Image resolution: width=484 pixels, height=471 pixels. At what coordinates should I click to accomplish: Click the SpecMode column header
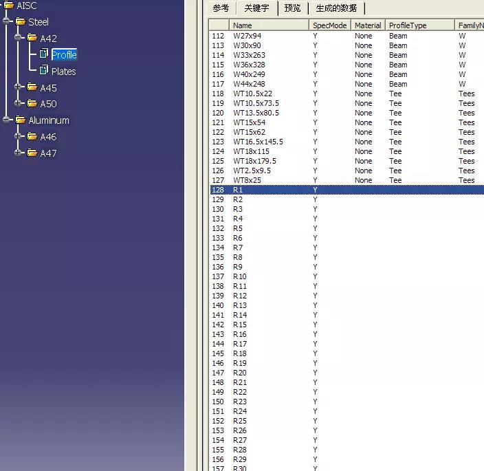329,25
